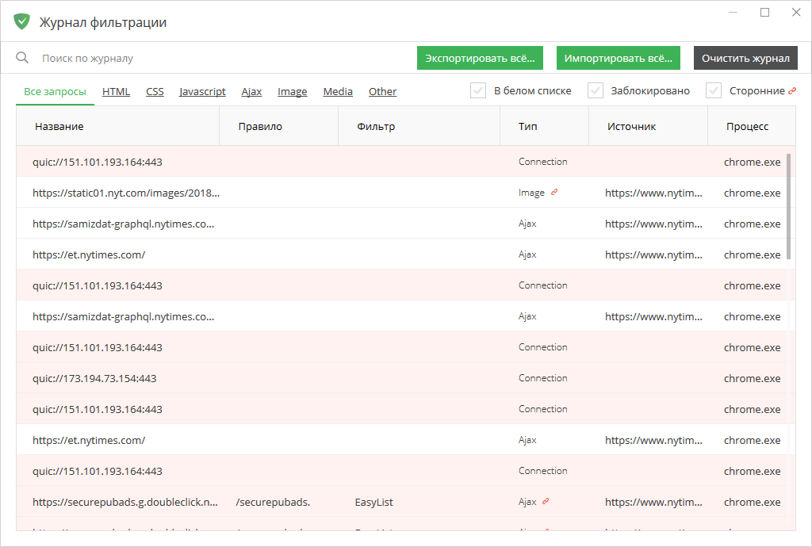Switch to the Javascript tab
The width and height of the screenshot is (812, 547).
point(202,91)
